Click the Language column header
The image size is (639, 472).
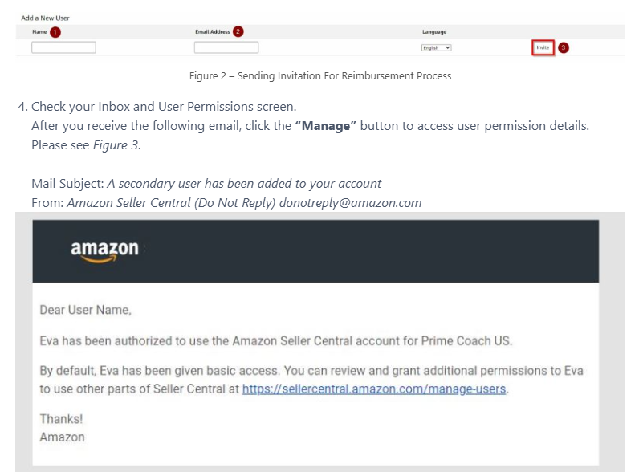click(434, 32)
